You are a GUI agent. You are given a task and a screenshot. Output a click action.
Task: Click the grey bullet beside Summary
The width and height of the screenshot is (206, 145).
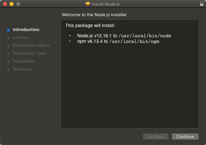pos(8,70)
